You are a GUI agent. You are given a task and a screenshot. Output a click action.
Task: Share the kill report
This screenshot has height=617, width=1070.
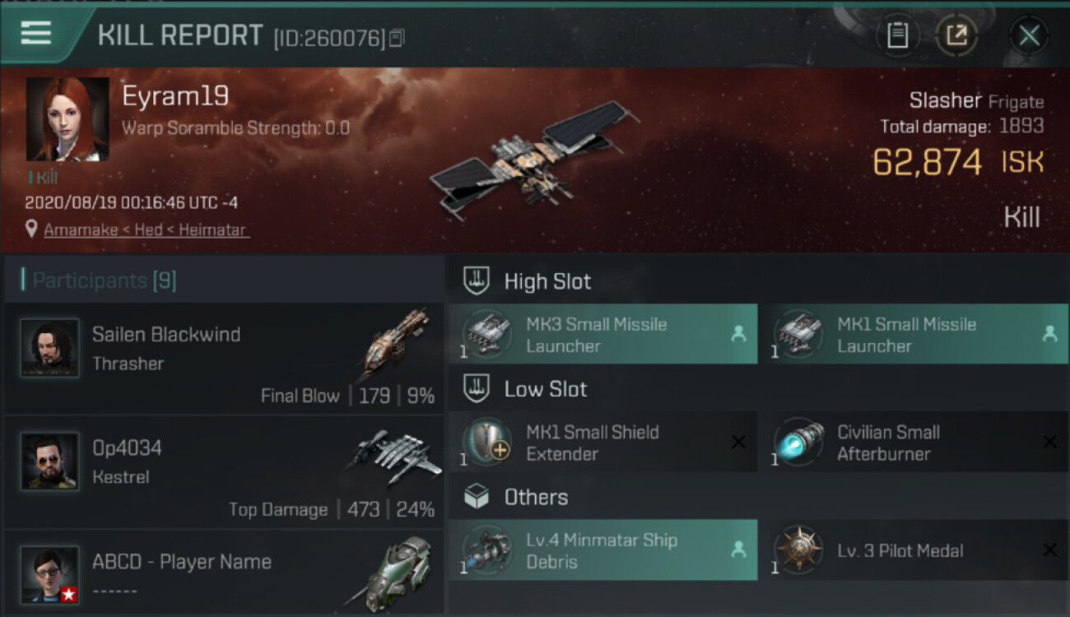coord(956,35)
